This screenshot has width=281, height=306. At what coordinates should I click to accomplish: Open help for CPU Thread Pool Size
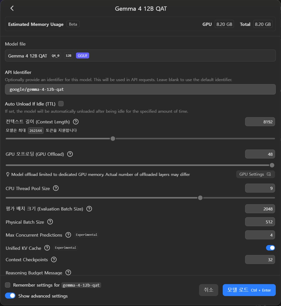point(56,188)
